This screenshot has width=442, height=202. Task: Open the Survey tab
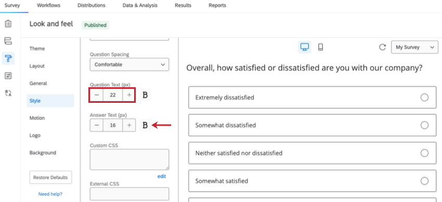pos(12,5)
